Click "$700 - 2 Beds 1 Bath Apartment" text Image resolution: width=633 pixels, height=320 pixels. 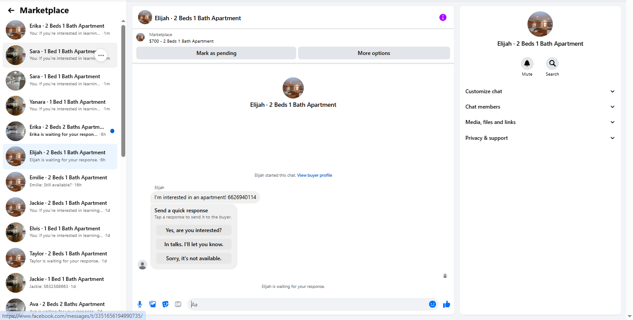coord(182,41)
